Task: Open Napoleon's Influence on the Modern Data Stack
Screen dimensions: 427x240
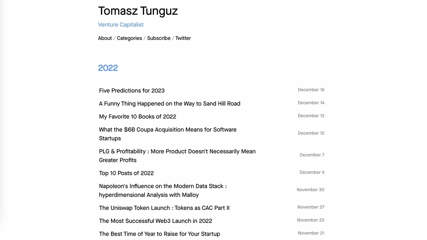Action: [x=163, y=191]
